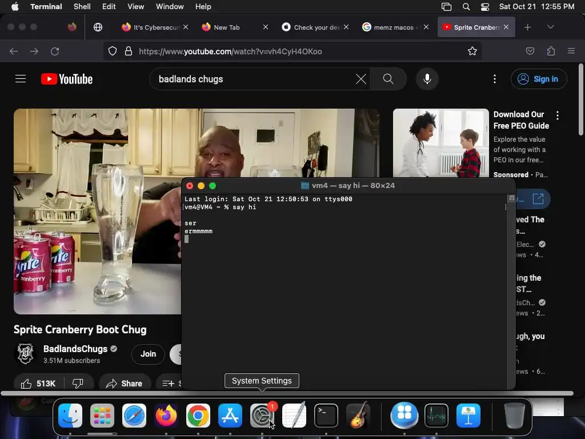Click the Sprite Cranberry video player

[97, 211]
